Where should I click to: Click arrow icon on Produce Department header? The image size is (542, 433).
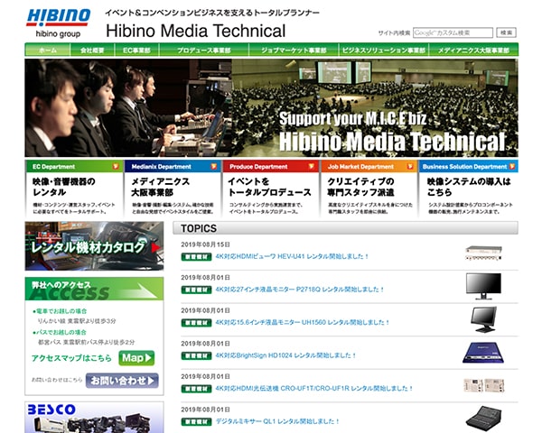(312, 166)
